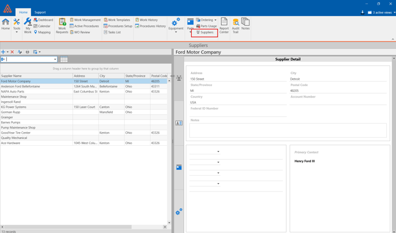Sort by Supplier Name column header
This screenshot has width=396, height=233.
click(x=36, y=76)
